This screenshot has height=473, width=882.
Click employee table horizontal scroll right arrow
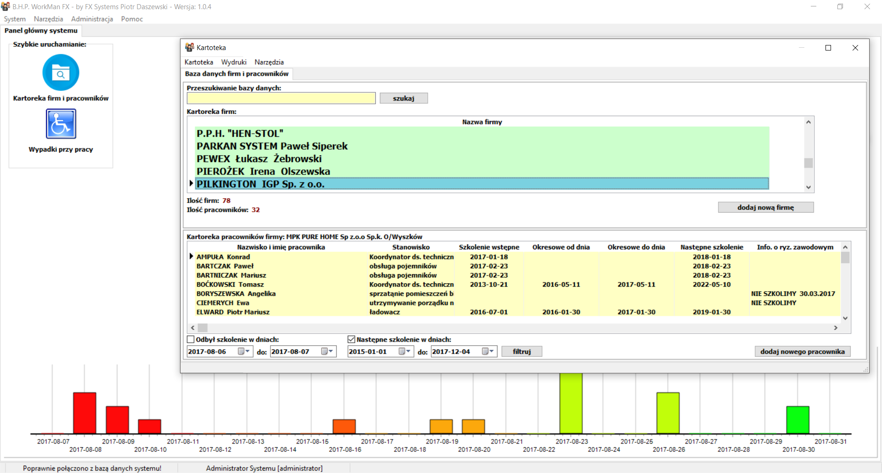point(836,328)
